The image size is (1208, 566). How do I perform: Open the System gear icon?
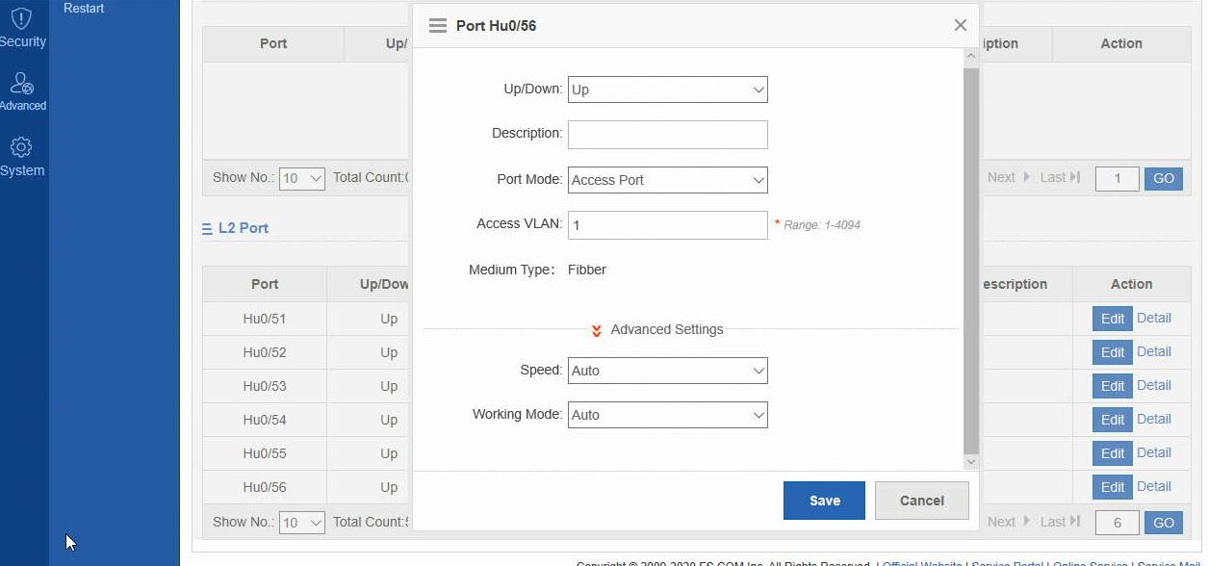pos(22,148)
